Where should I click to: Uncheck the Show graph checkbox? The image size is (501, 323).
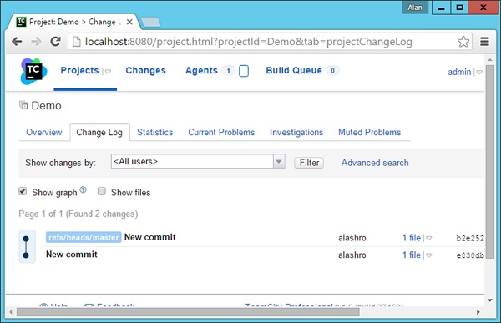pos(23,191)
